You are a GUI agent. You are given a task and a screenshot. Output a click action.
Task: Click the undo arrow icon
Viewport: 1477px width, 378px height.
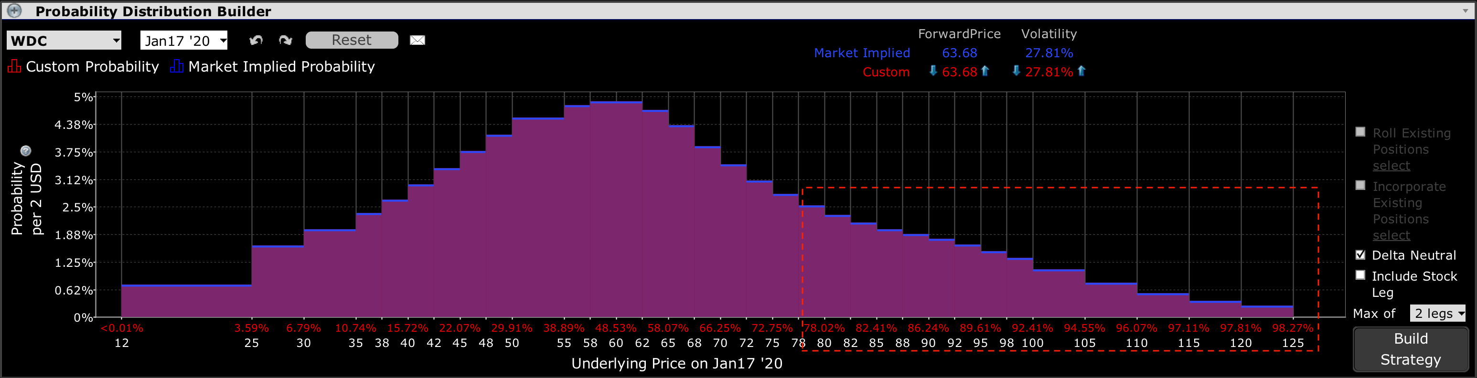coord(256,41)
